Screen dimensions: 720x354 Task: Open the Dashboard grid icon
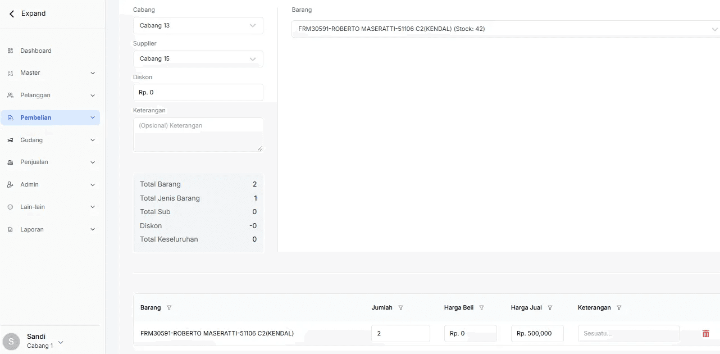coord(10,51)
